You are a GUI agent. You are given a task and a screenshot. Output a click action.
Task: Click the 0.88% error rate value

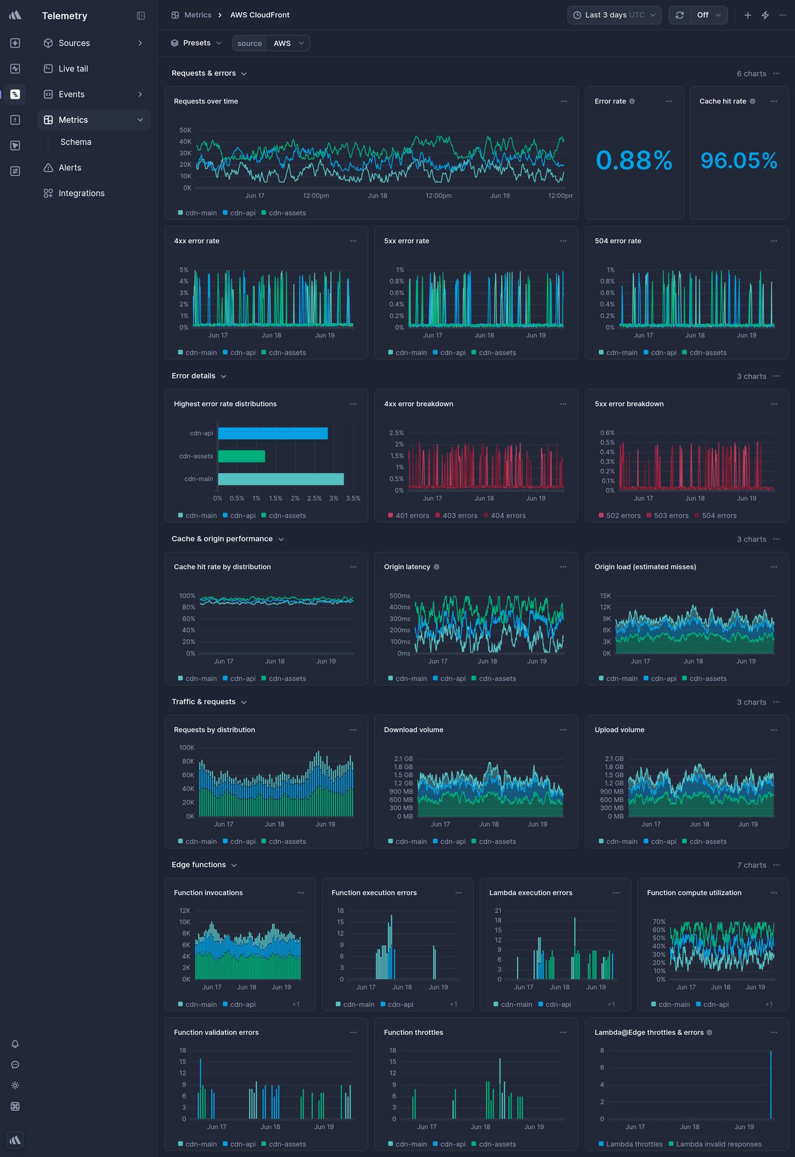pos(634,160)
